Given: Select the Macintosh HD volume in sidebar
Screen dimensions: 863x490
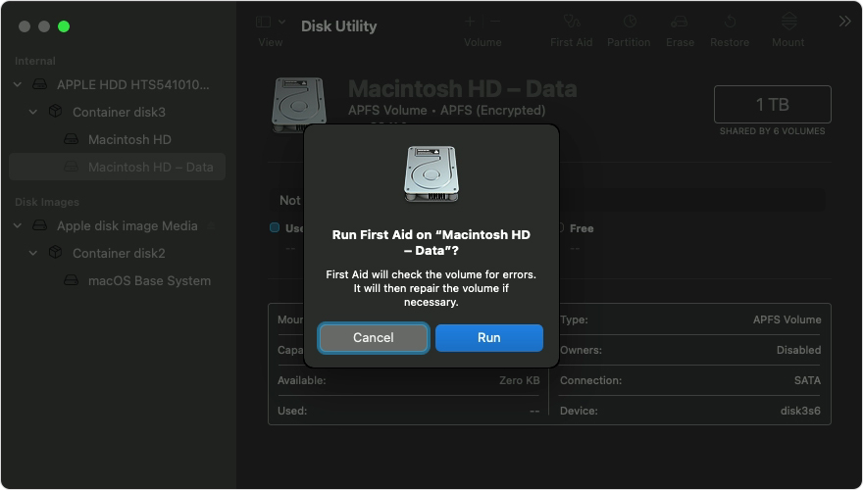Looking at the screenshot, I should 129,139.
